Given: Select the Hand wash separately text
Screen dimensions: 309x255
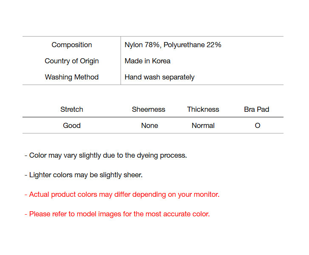Looking at the screenshot, I should pos(159,77).
